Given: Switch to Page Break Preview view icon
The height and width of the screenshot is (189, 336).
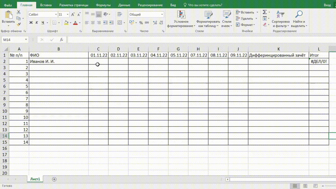Looking at the screenshot, I should tap(315, 186).
